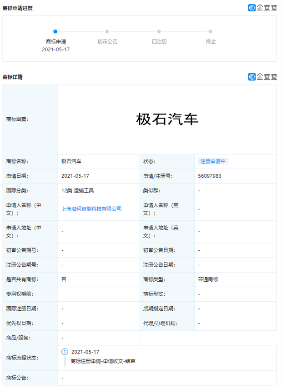The width and height of the screenshot is (282, 388).
Task: Click the date under the 商标申请 step
Action: tap(55, 49)
